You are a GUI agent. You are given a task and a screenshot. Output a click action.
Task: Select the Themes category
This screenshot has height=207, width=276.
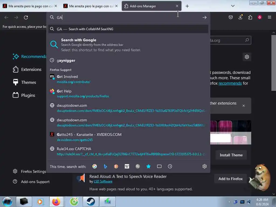[x=25, y=82]
